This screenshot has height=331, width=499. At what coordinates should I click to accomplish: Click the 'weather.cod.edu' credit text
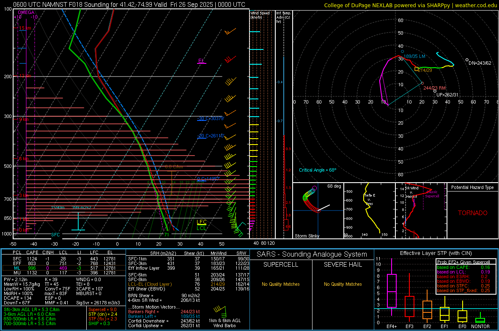pyautogui.click(x=476, y=5)
